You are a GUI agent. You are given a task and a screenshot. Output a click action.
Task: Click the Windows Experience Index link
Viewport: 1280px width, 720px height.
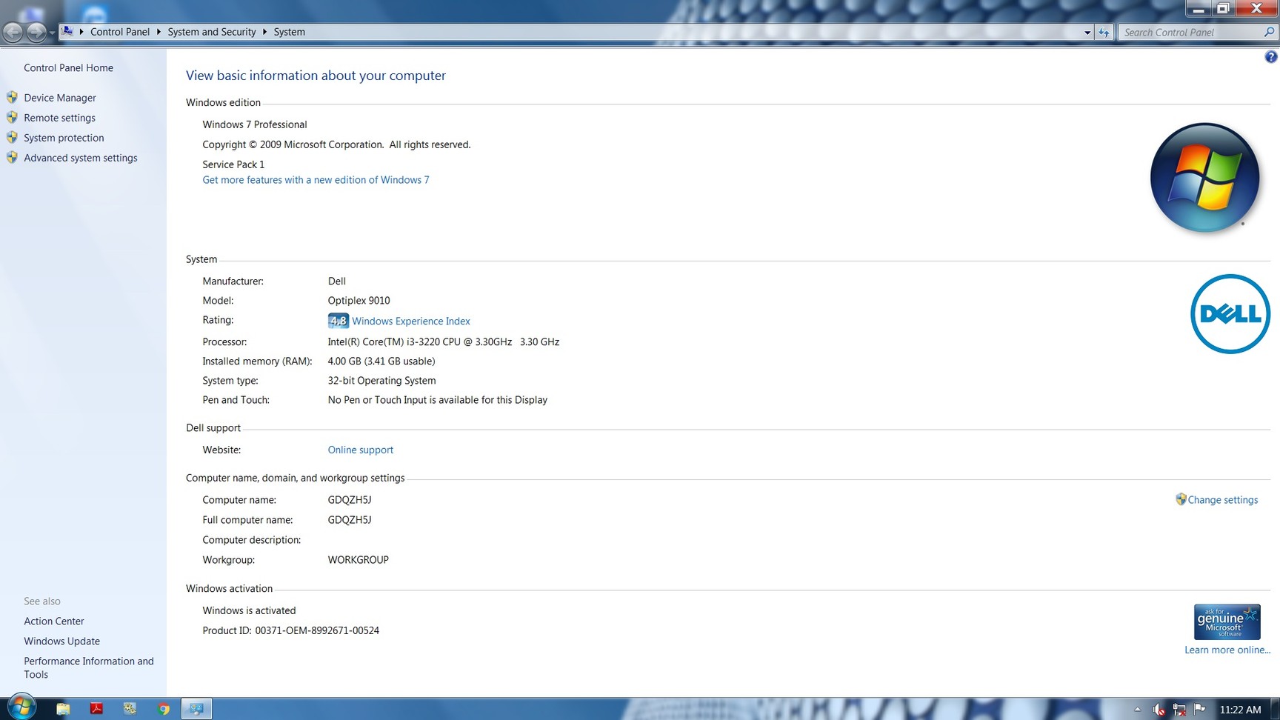tap(410, 321)
